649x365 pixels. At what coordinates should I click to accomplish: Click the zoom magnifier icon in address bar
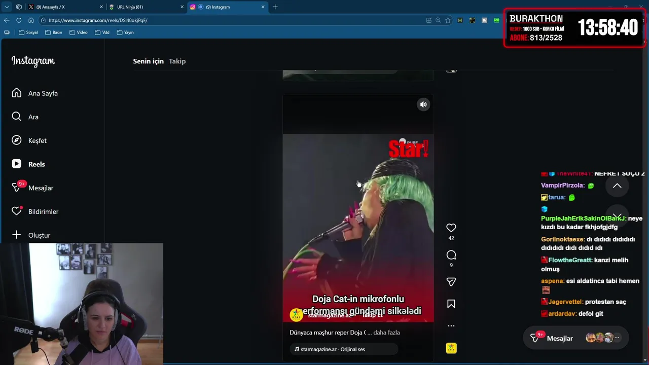click(438, 20)
